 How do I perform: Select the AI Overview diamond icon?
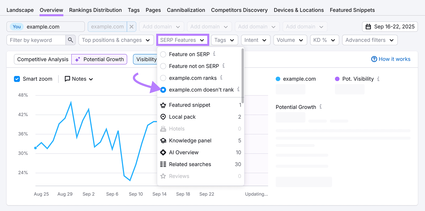[x=163, y=153]
